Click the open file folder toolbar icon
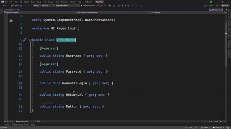This screenshot has height=129, width=231. (16, 6)
